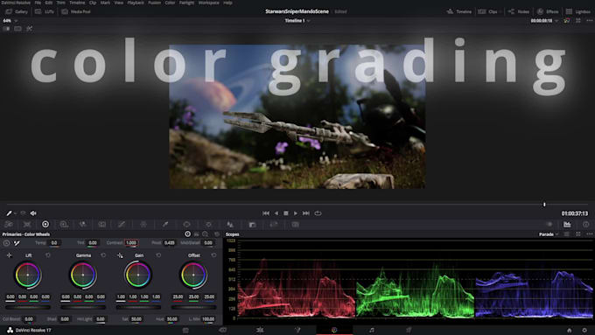
Task: Open the Camera Raw palette
Action: pyautogui.click(x=9, y=225)
